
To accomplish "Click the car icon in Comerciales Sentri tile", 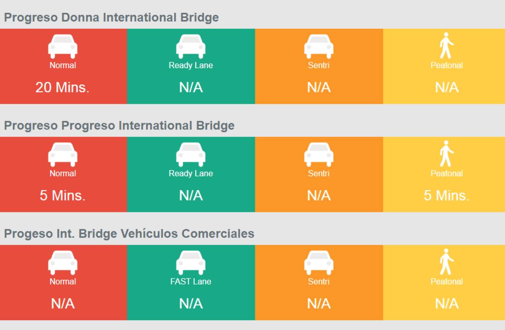I will pyautogui.click(x=319, y=262).
